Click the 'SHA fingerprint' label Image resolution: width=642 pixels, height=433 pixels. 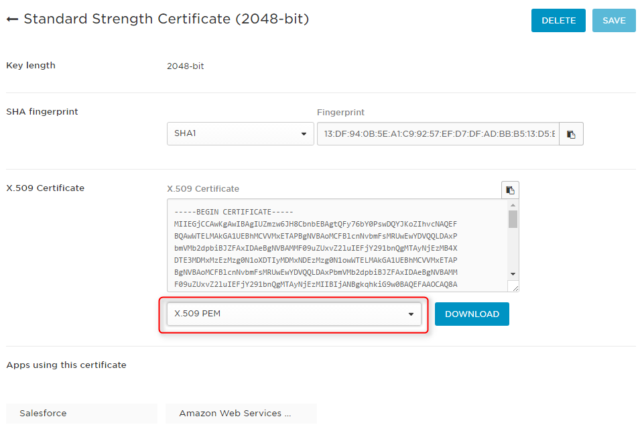pyautogui.click(x=42, y=112)
